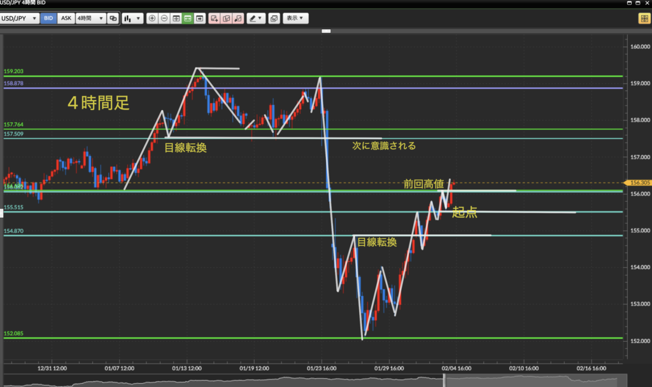Click the grid layout icon in toolbar
652x387 pixels.
coord(176,18)
